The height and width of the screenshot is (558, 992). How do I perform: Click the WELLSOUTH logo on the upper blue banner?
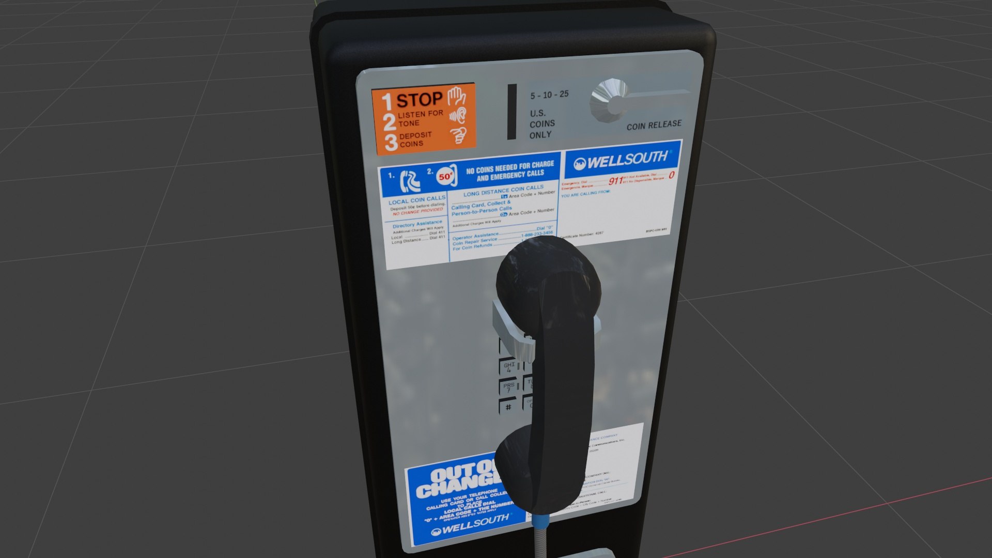pyautogui.click(x=622, y=160)
